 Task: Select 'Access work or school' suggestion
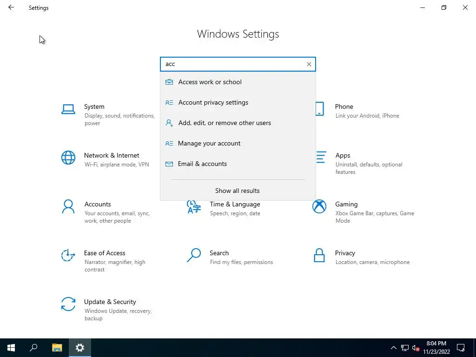(x=238, y=82)
